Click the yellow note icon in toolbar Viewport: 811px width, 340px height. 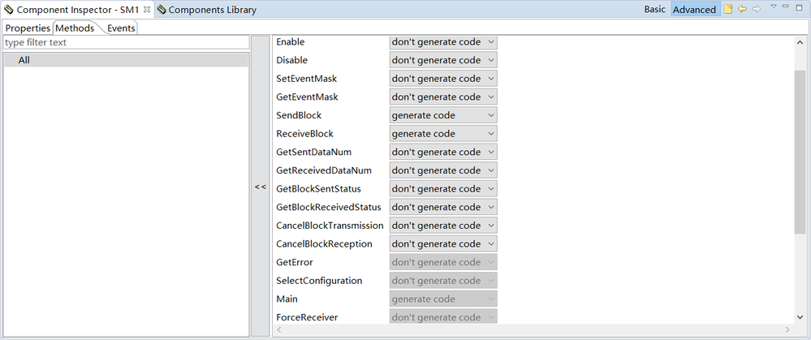point(728,10)
